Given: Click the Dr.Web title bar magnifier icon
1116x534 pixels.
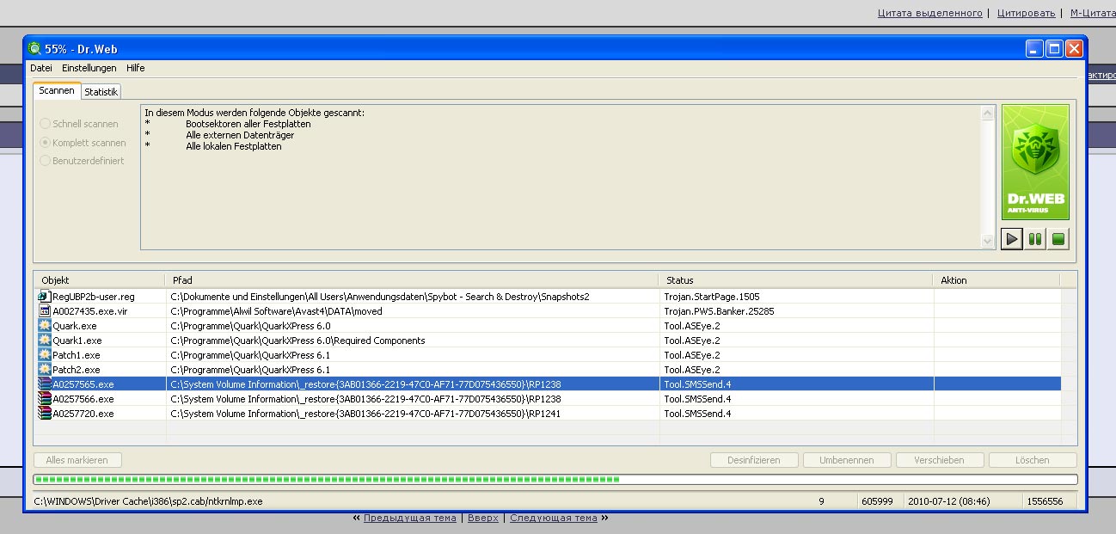Looking at the screenshot, I should [34, 49].
